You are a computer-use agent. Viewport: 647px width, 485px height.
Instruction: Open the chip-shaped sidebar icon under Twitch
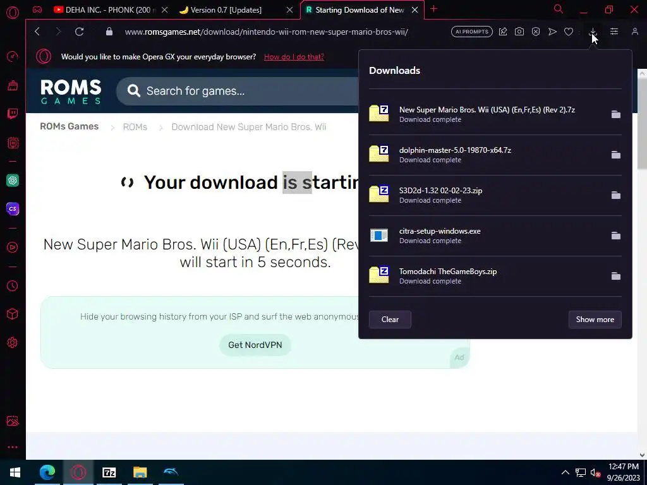click(x=13, y=143)
